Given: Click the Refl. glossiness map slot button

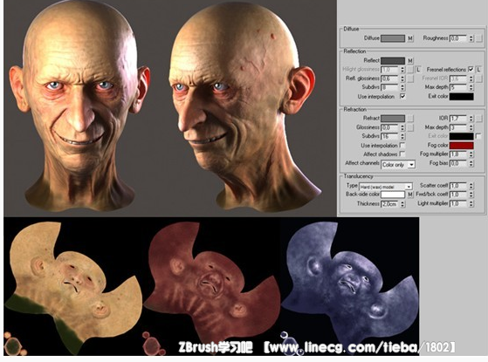Looking at the screenshot, I should click(410, 79).
